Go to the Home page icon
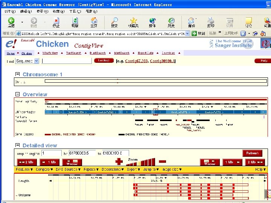The image size is (271, 203). coord(94,21)
